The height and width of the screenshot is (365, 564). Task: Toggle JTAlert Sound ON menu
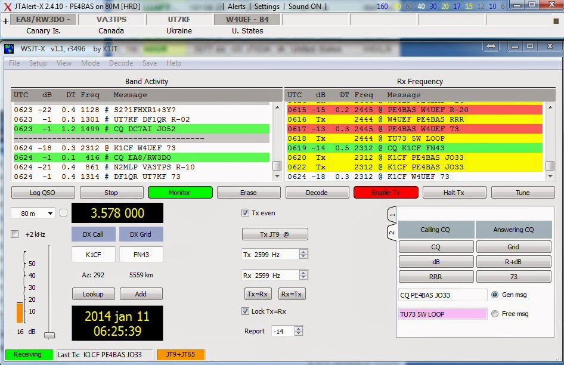[305, 7]
